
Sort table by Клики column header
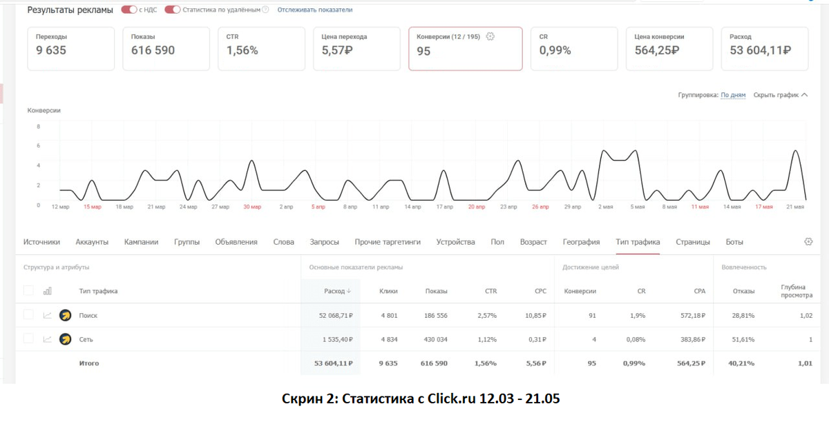click(x=388, y=291)
